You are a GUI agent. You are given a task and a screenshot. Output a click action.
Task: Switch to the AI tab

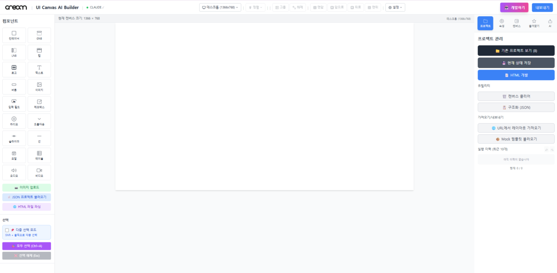point(550,23)
